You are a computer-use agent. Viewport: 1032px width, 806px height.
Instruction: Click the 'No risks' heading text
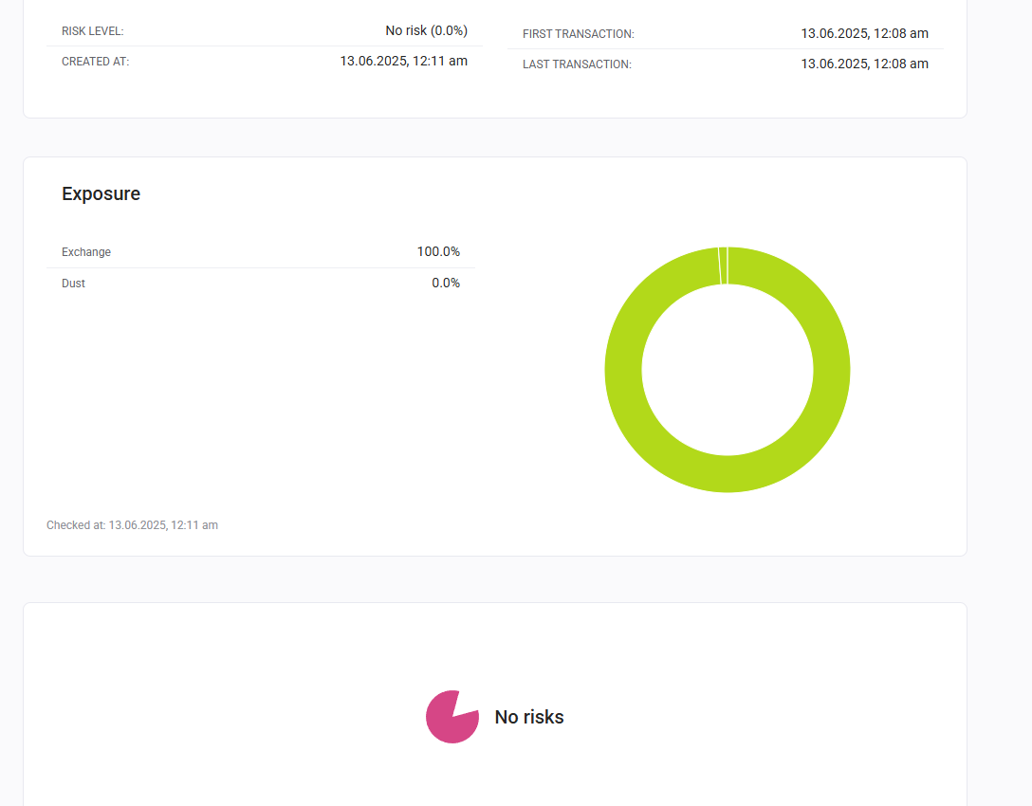click(x=529, y=717)
